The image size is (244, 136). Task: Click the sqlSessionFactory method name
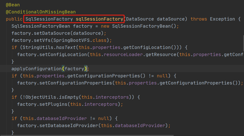(99, 19)
